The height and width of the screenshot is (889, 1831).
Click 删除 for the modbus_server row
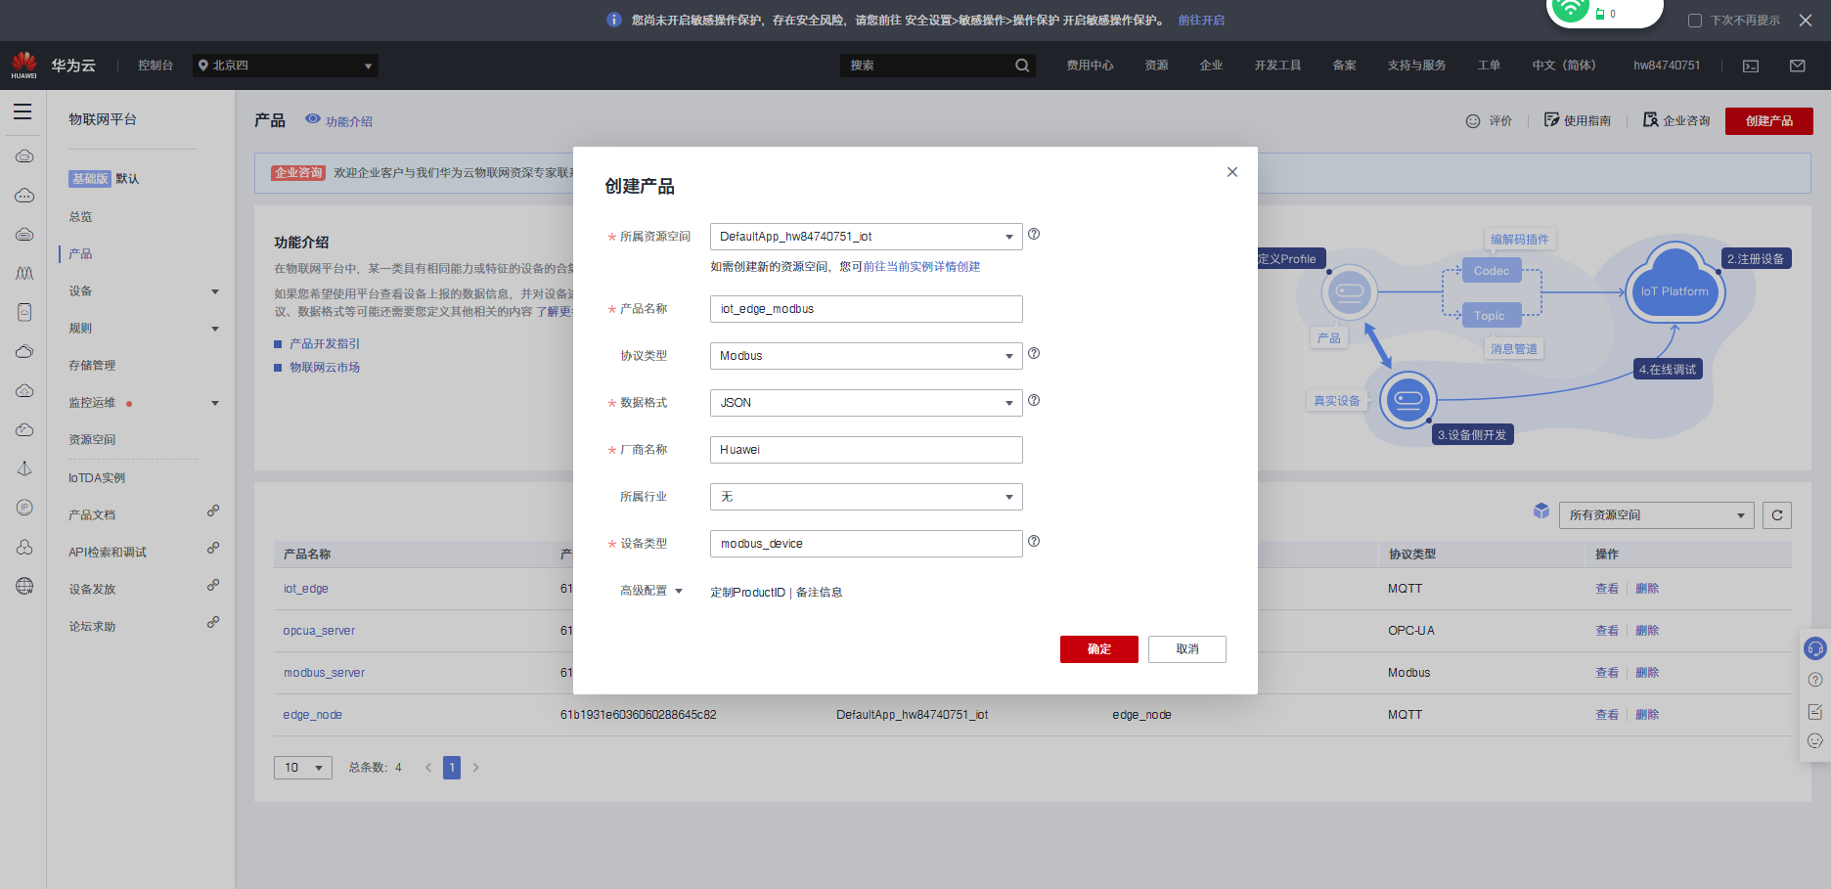point(1647,673)
